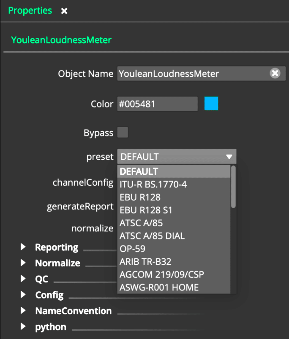
Task: Expand the NameConvention section
Action: pos(23,310)
